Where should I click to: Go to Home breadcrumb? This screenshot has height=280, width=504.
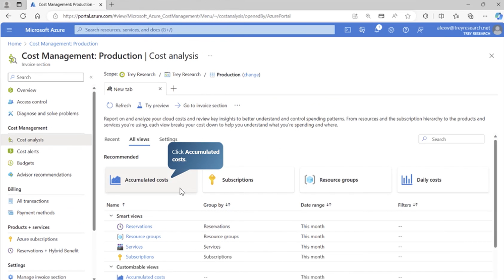[15, 44]
